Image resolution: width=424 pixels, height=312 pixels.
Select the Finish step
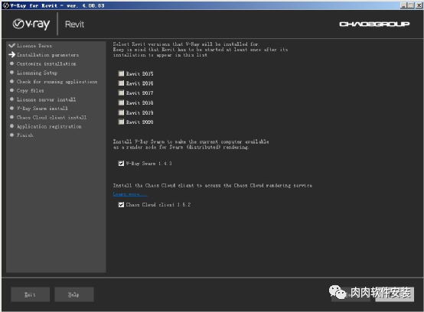(25, 135)
